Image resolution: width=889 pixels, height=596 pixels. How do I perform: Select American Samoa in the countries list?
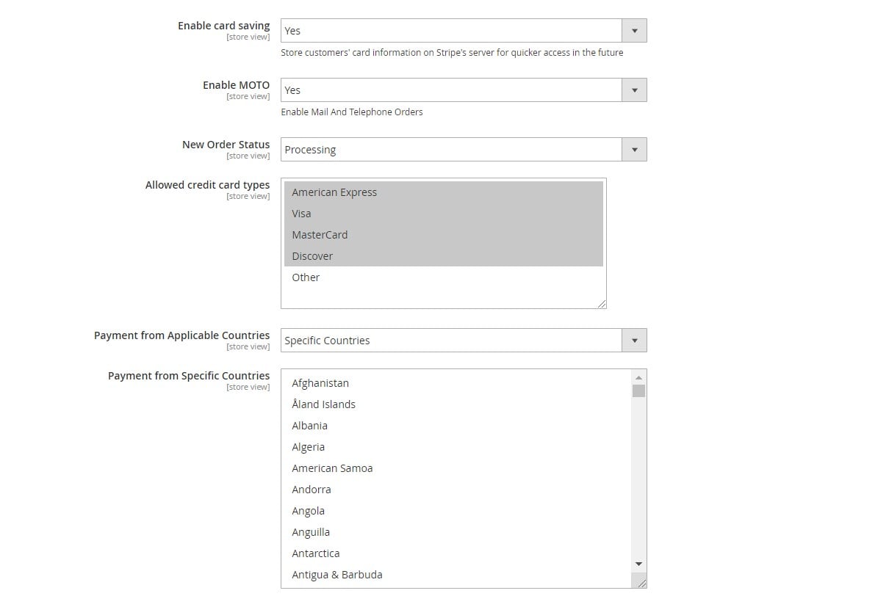coord(457,468)
